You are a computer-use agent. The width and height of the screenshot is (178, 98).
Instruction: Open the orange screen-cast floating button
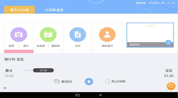pos(171,86)
